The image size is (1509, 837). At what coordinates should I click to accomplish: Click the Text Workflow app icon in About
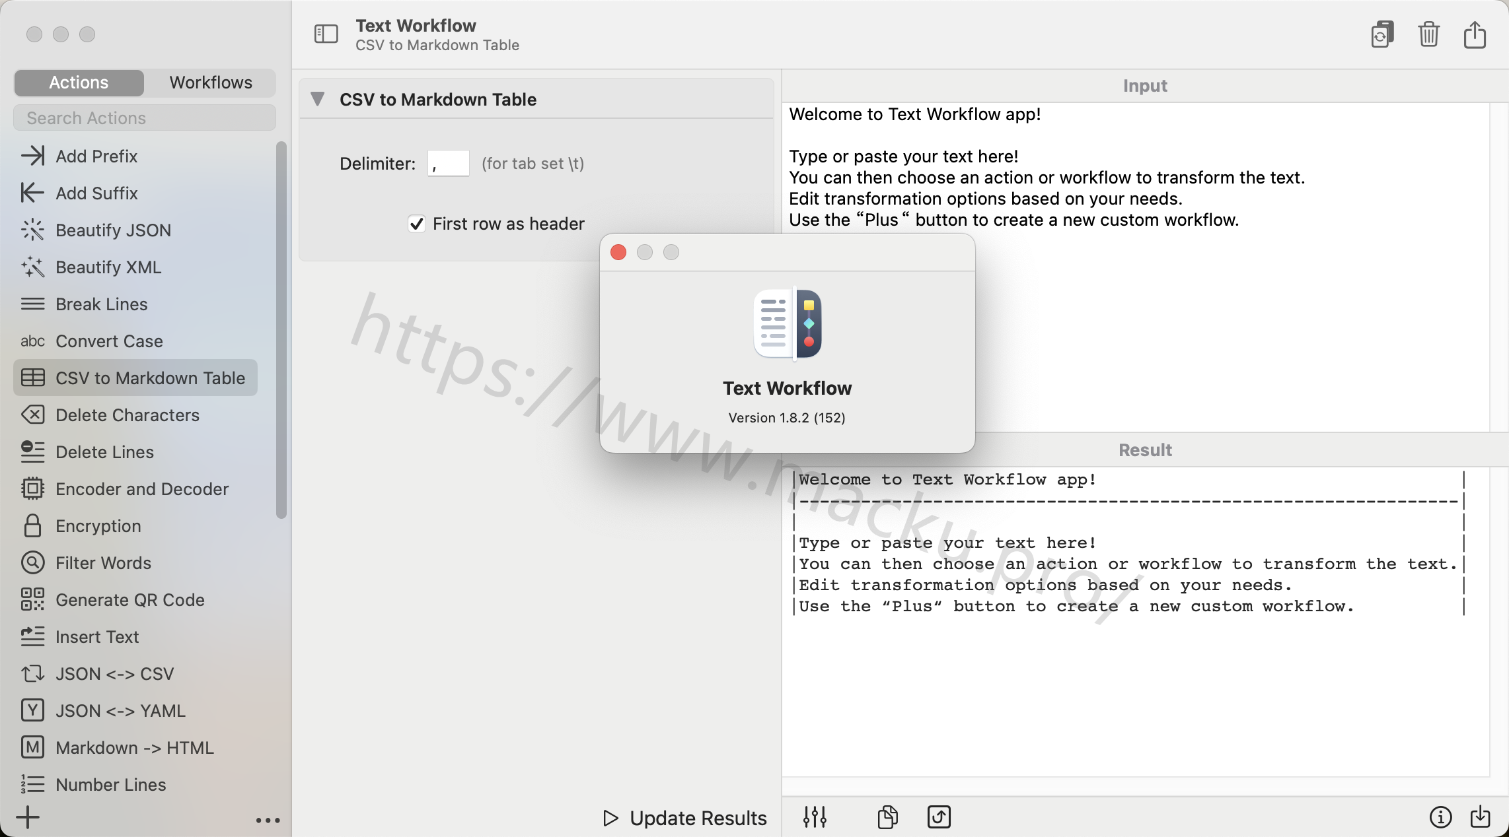[x=788, y=323]
